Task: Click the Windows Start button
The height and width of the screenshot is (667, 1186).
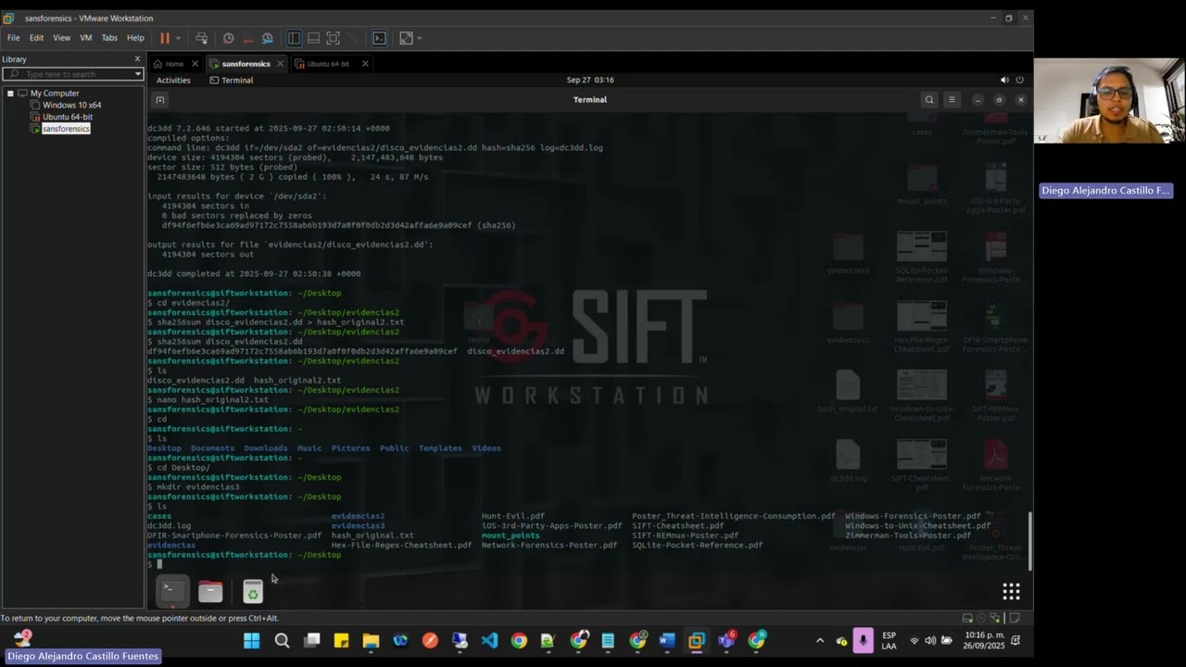Action: 251,640
